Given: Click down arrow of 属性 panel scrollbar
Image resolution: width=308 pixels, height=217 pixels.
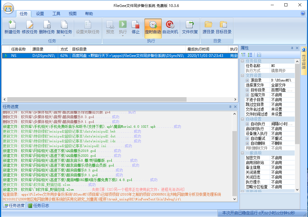Looking at the screenshot, I should [297, 190].
